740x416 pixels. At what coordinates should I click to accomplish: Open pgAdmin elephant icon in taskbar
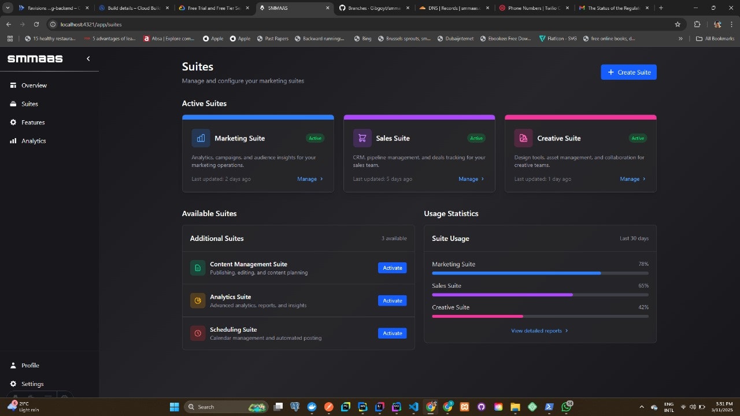point(295,407)
